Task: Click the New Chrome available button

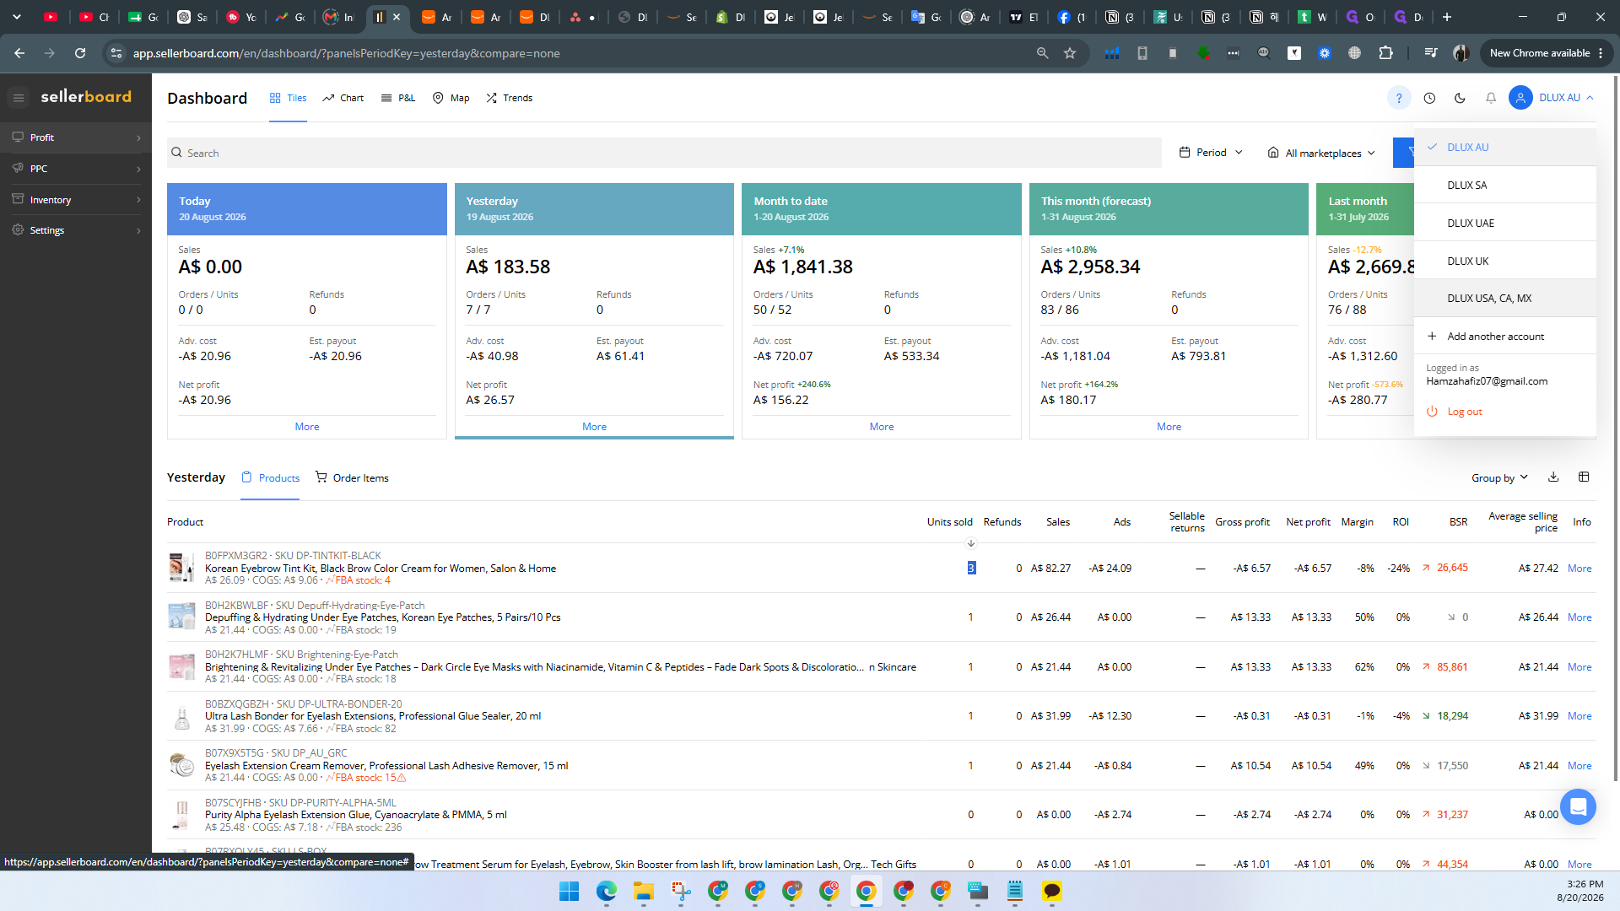Action: tap(1547, 53)
